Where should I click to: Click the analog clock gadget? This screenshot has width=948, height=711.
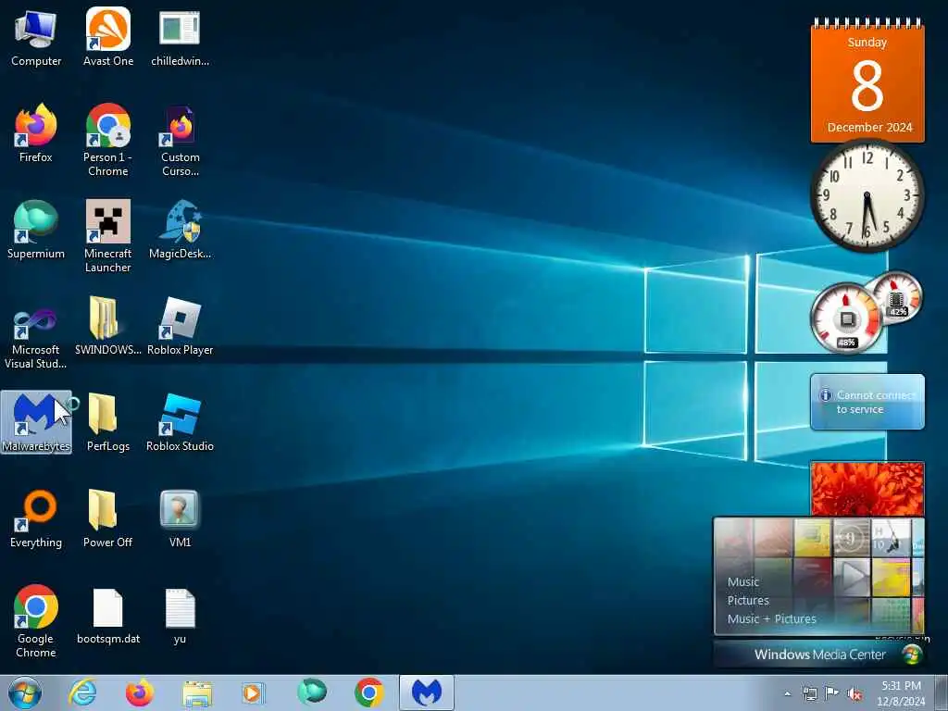(867, 195)
